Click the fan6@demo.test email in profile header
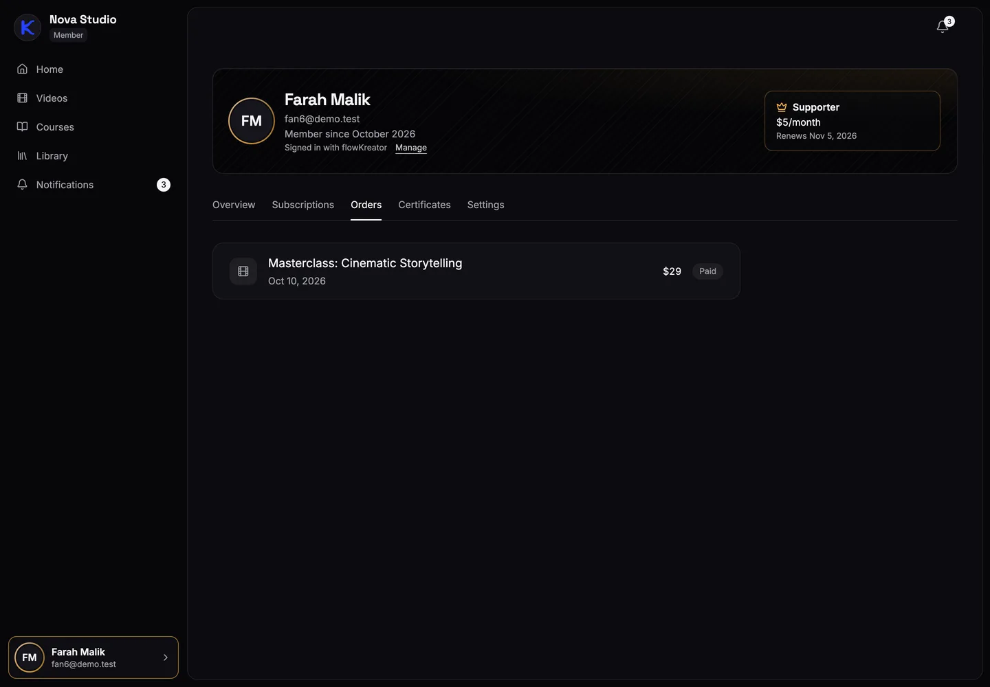Image resolution: width=990 pixels, height=687 pixels. pyautogui.click(x=322, y=119)
